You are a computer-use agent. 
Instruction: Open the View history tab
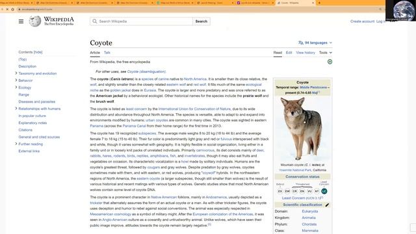click(305, 53)
